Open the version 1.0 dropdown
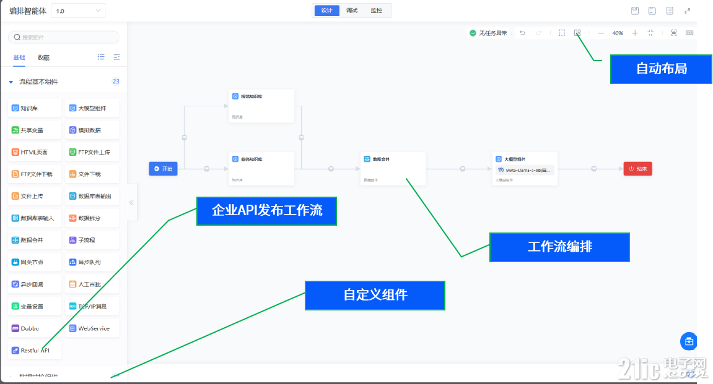The width and height of the screenshot is (713, 384). click(x=78, y=11)
